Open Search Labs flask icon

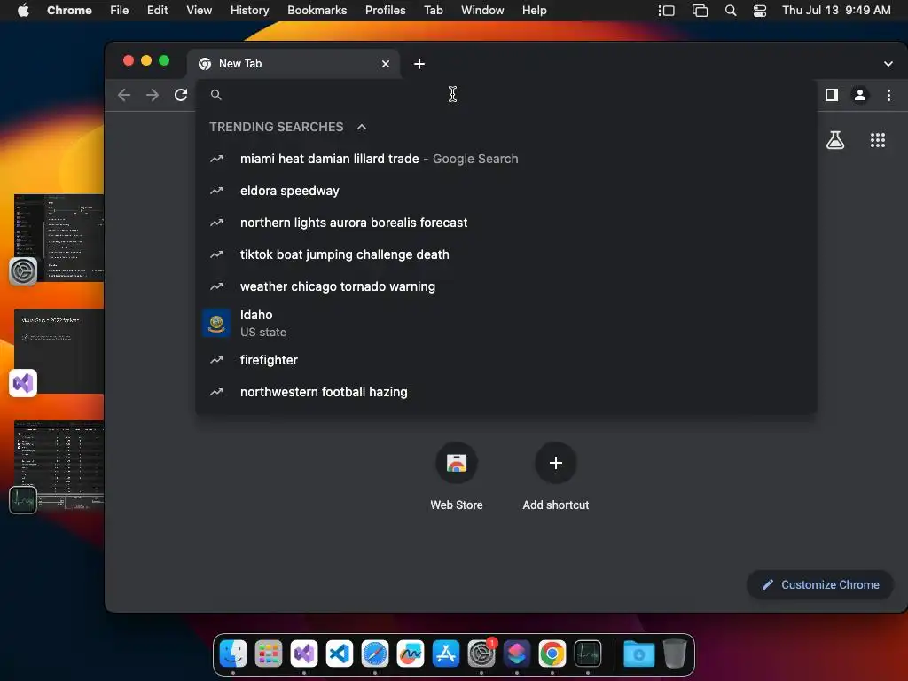[x=835, y=140]
